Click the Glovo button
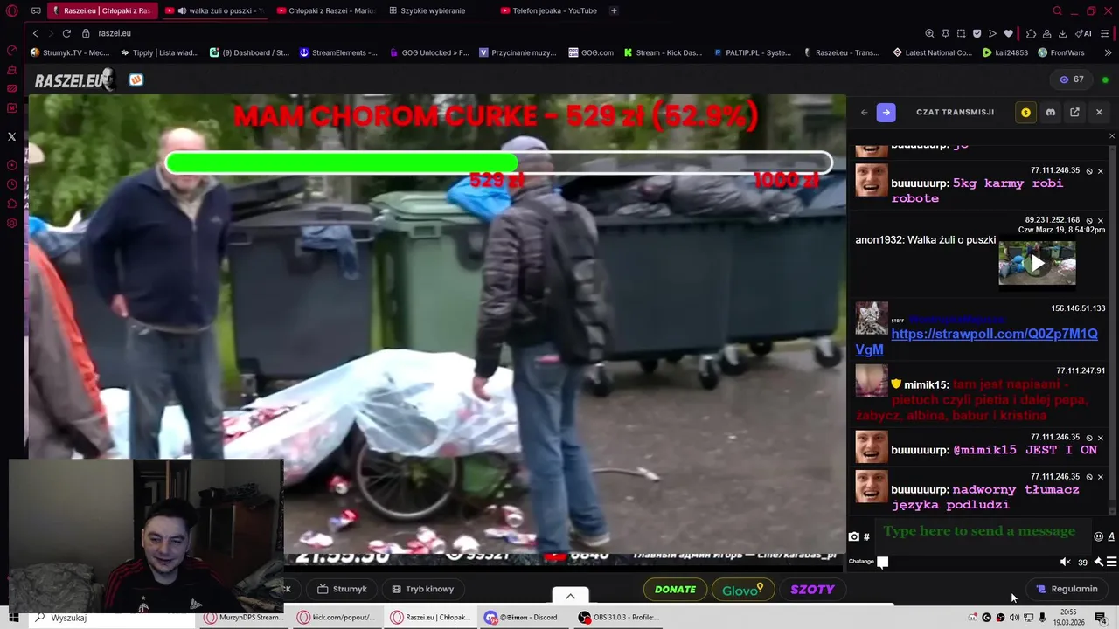Viewport: 1119px width, 629px height. point(743,589)
